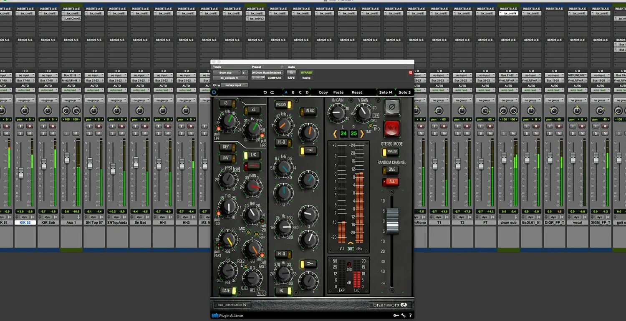
Task: Click the phase invert Ø button
Action: [392, 107]
